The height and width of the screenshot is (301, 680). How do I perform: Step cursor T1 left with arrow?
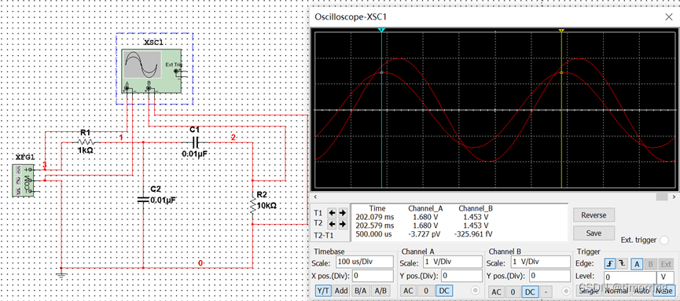click(332, 212)
